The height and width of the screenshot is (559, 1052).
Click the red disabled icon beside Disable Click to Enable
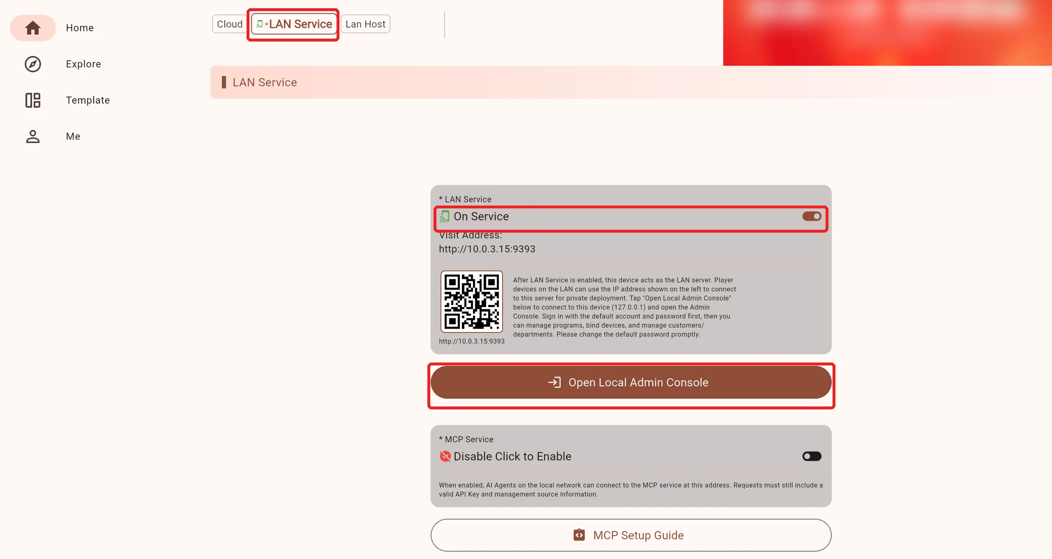click(x=445, y=456)
